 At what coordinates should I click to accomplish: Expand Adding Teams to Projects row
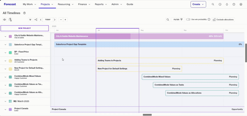coord(5,61)
